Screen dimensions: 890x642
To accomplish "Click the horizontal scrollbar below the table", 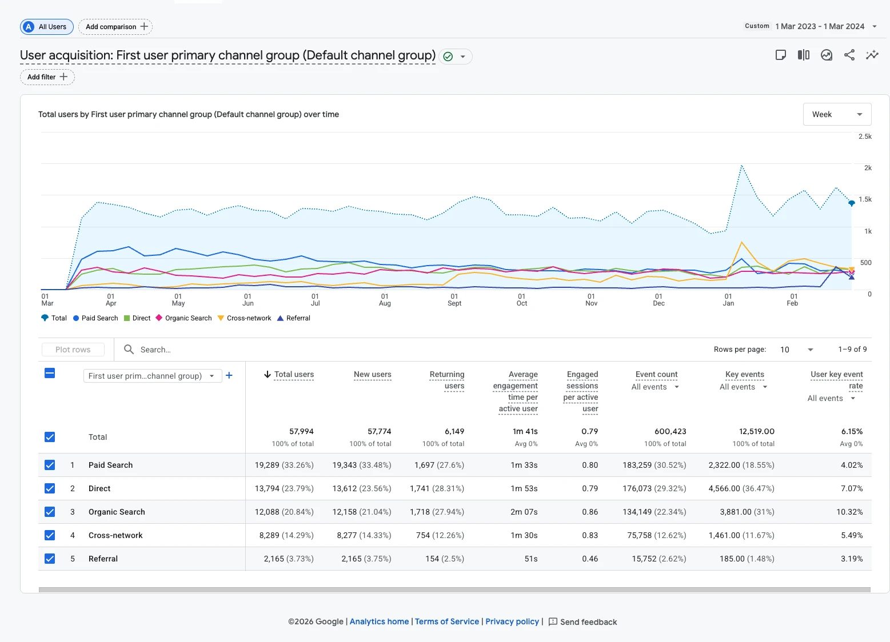I will click(x=454, y=589).
